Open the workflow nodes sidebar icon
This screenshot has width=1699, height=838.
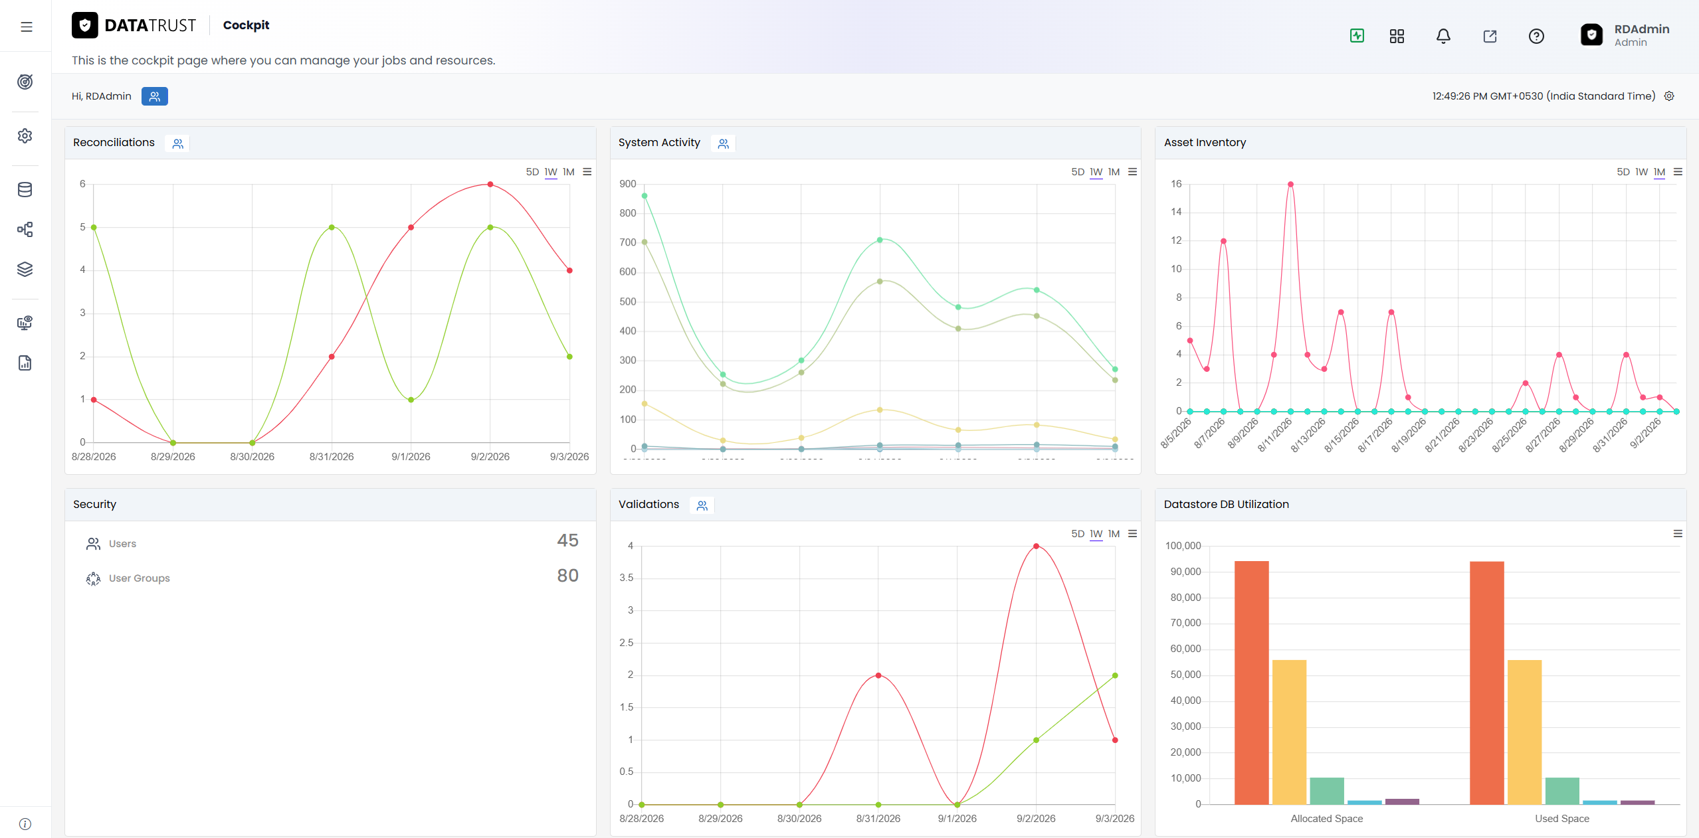(25, 230)
